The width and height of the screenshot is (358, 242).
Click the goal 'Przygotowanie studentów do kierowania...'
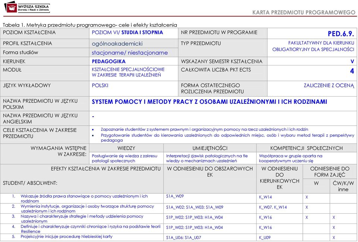227,138
